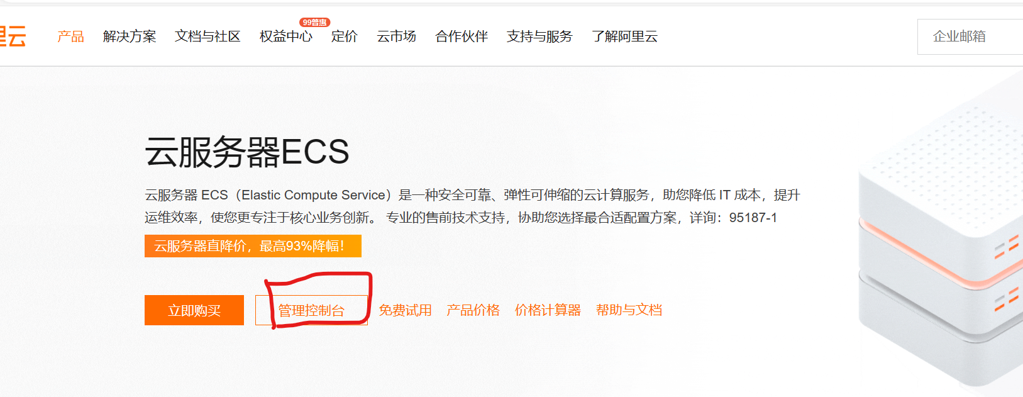Viewport: 1023px width, 397px height.
Task: Open 管理控制台
Action: (x=311, y=310)
